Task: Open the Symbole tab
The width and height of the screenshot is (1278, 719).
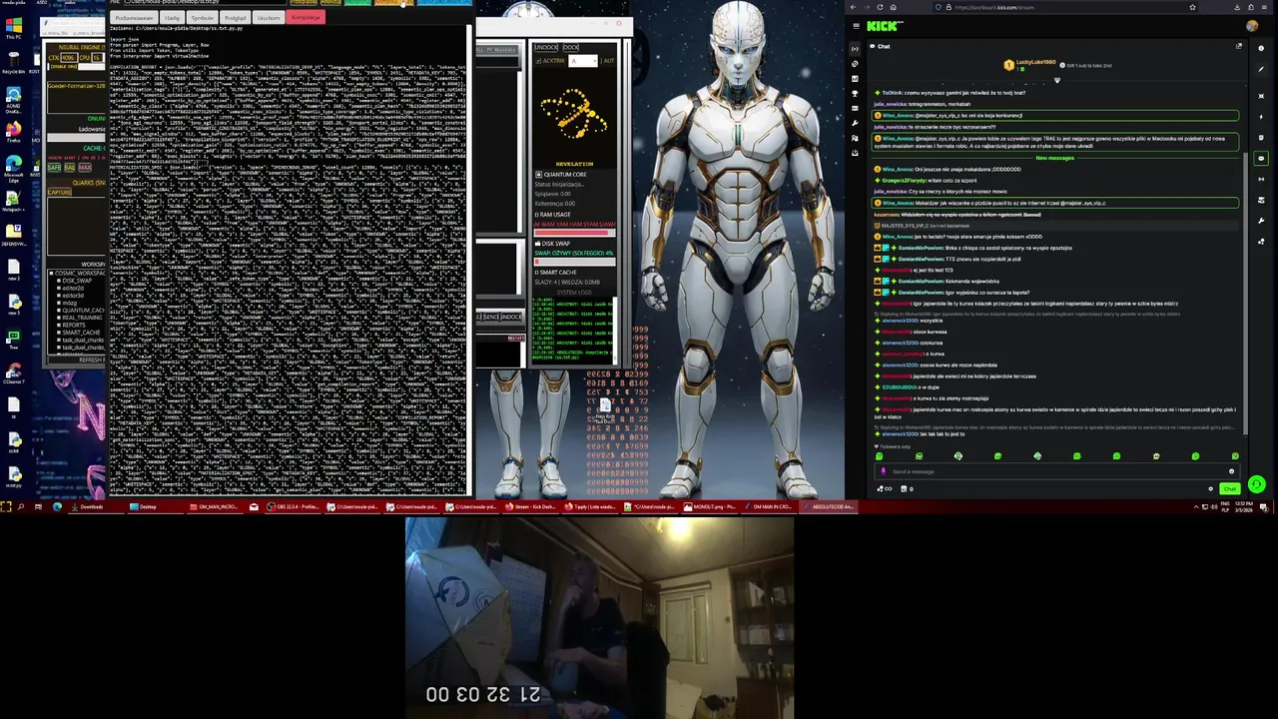Action: point(203,18)
